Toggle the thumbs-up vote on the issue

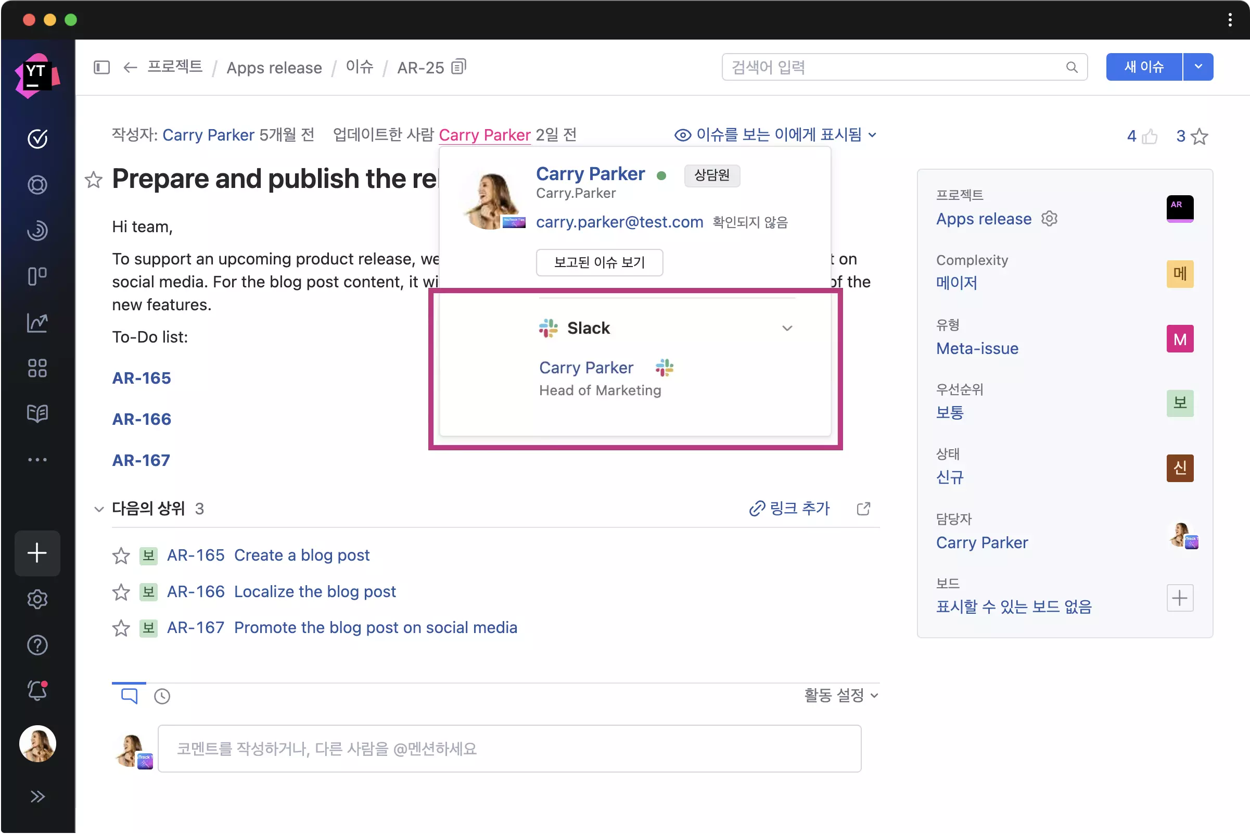pos(1150,137)
